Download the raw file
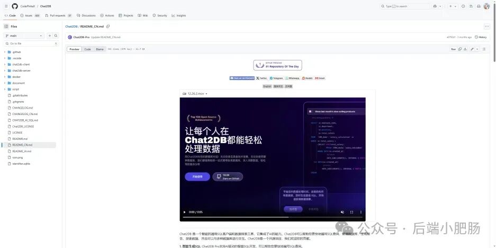This screenshot has width=496, height=248. 465,49
